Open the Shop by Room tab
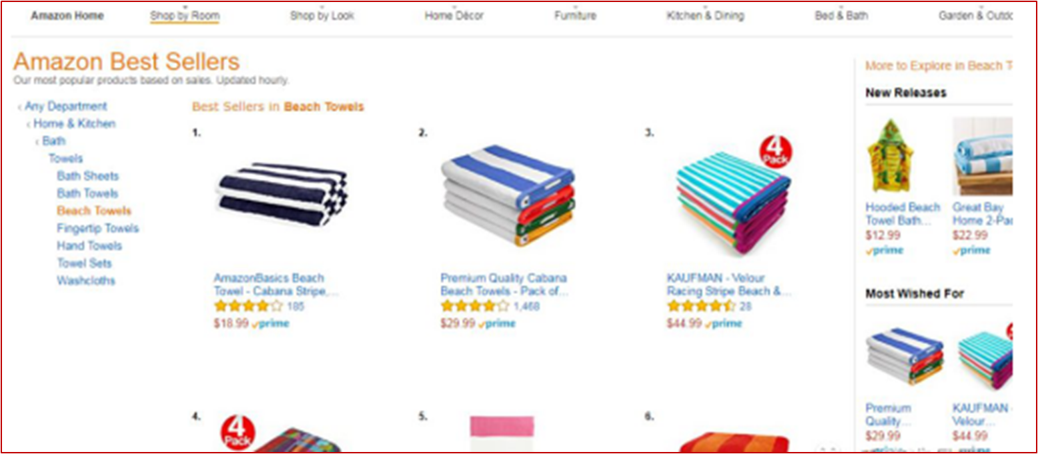Viewport: 1038px width, 454px height. (x=185, y=15)
